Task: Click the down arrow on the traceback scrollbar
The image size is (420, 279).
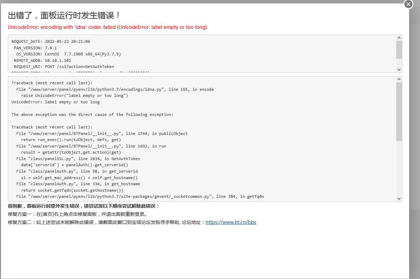Action: coord(399,198)
